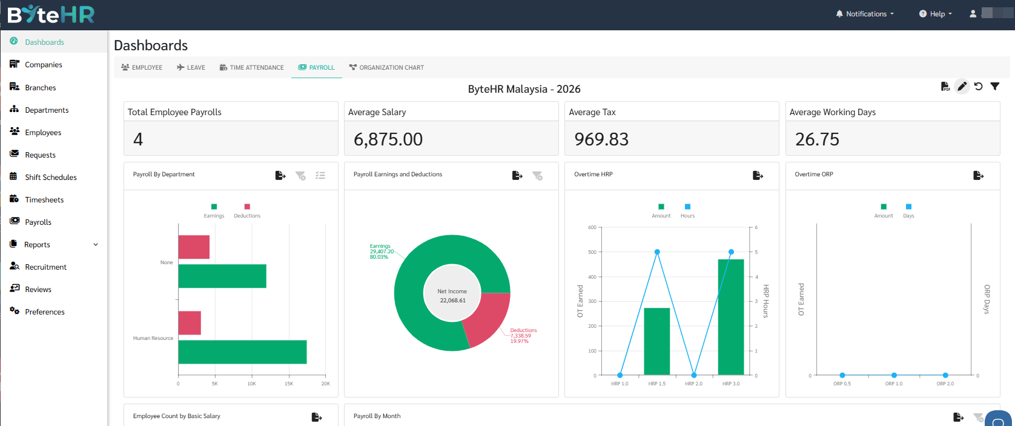Click the Amount legend swatch in Overtime ORP

pos(884,207)
